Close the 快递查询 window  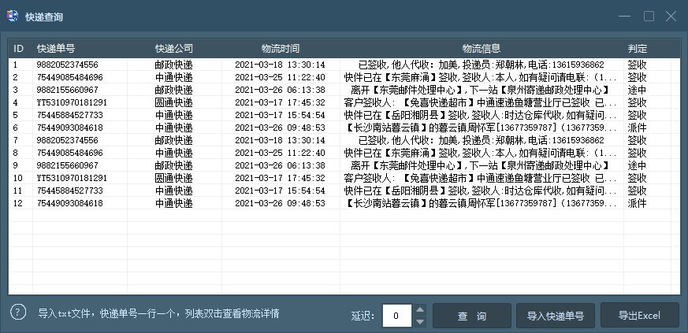pos(671,17)
